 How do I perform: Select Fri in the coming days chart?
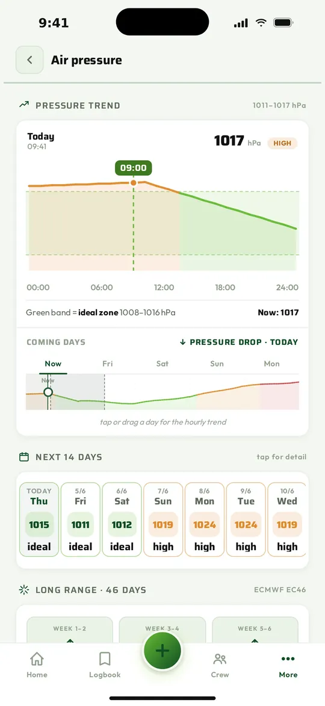point(108,364)
